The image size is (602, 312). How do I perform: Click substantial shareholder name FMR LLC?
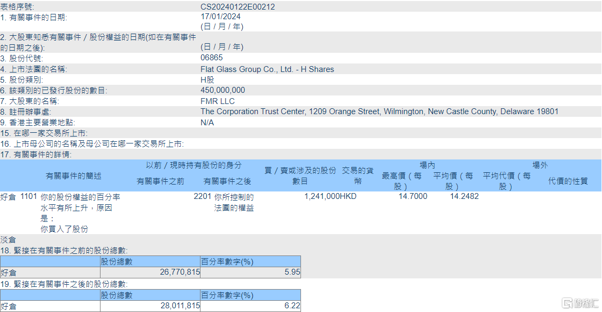pyautogui.click(x=218, y=101)
